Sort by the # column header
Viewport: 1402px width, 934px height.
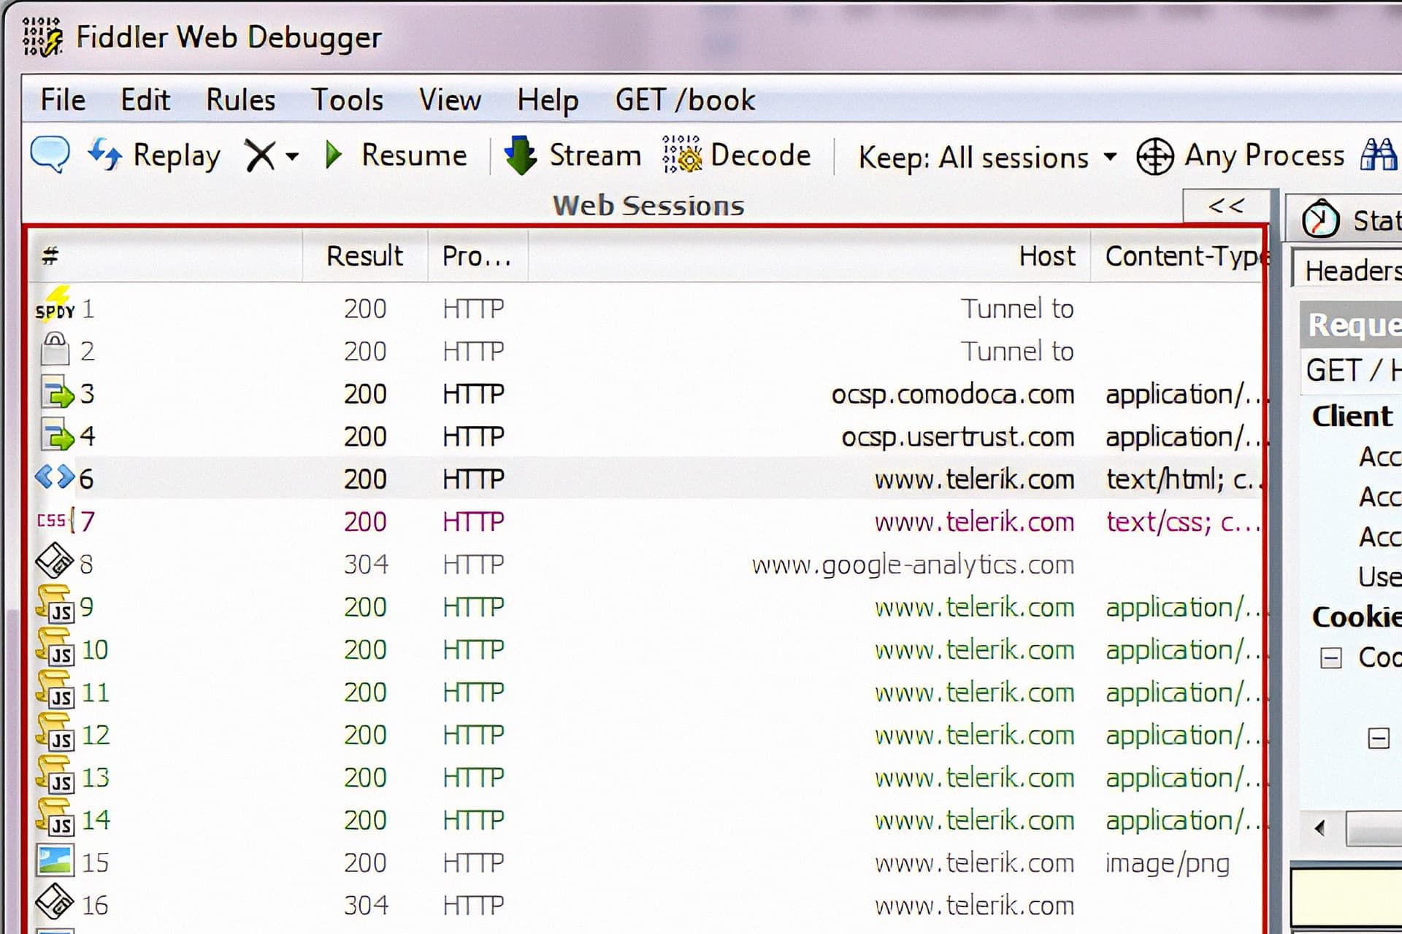166,256
